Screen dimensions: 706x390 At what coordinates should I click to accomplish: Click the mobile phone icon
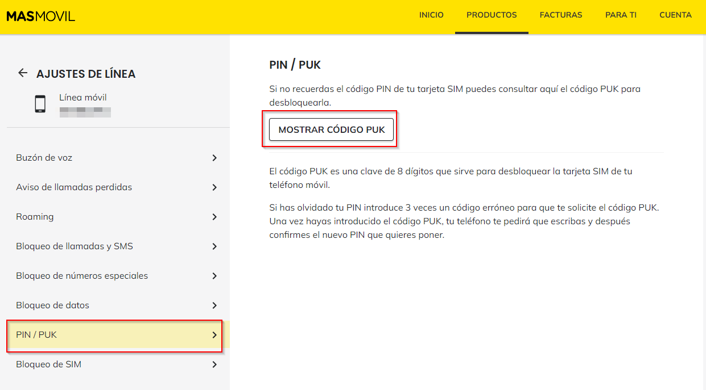click(40, 104)
